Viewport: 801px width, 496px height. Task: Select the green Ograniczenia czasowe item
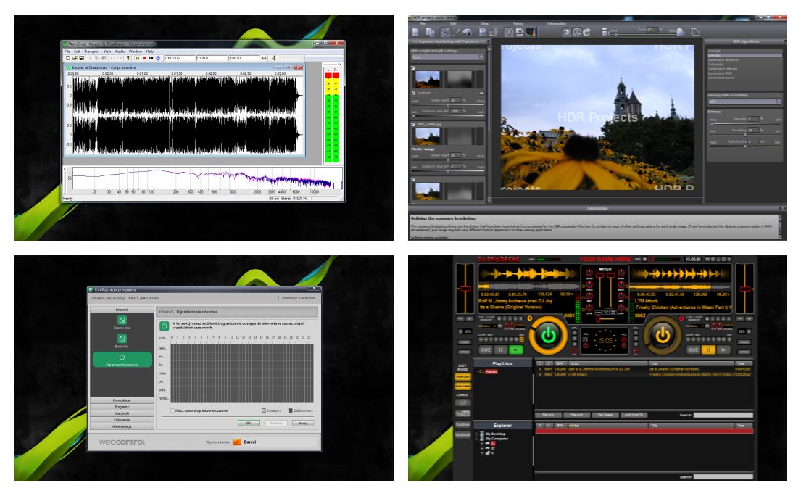[x=122, y=360]
